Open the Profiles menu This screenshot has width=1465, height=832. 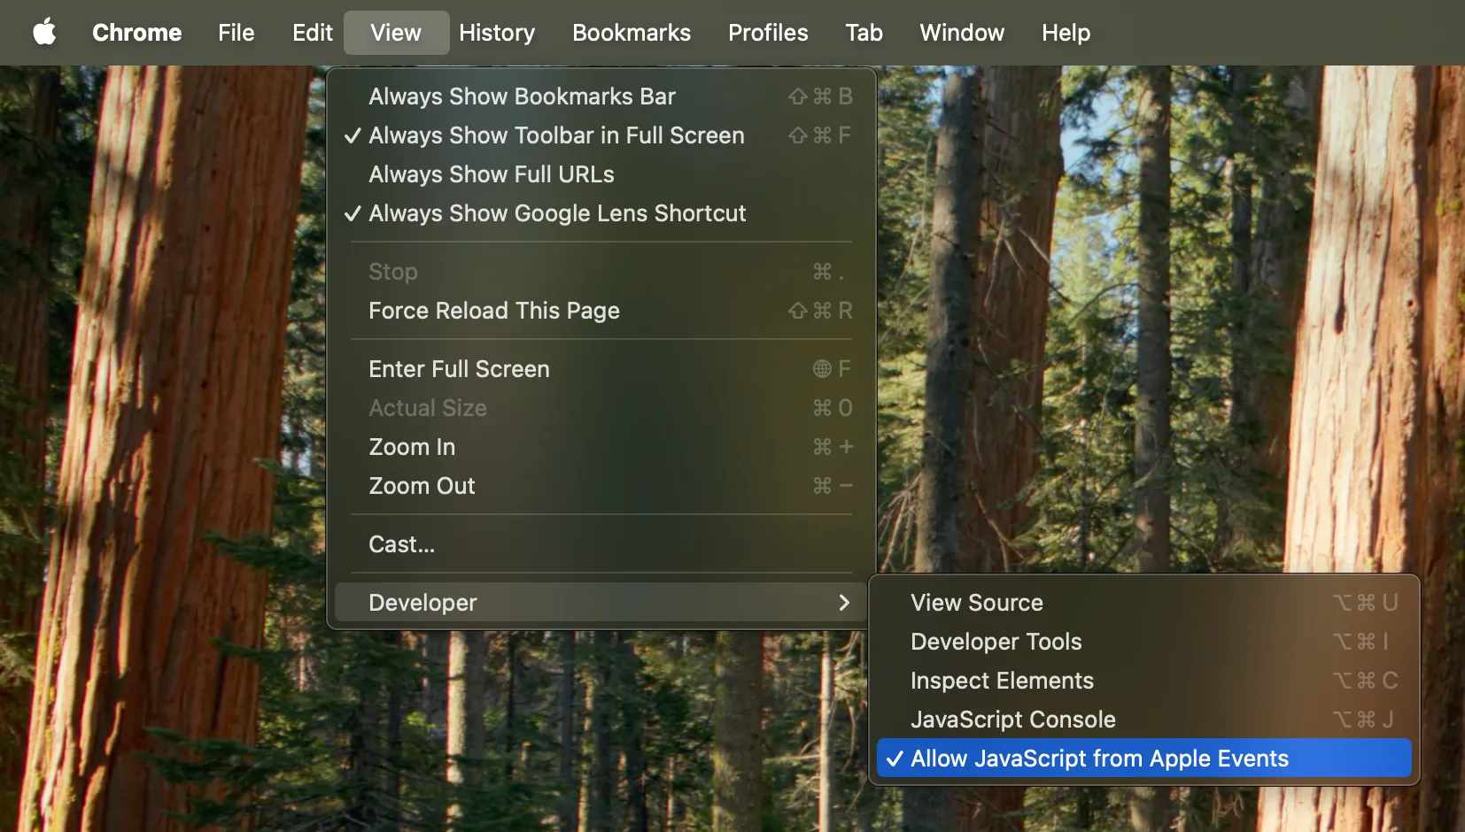click(x=767, y=33)
